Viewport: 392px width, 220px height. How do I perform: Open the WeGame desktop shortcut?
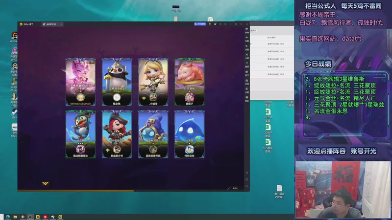point(14,37)
